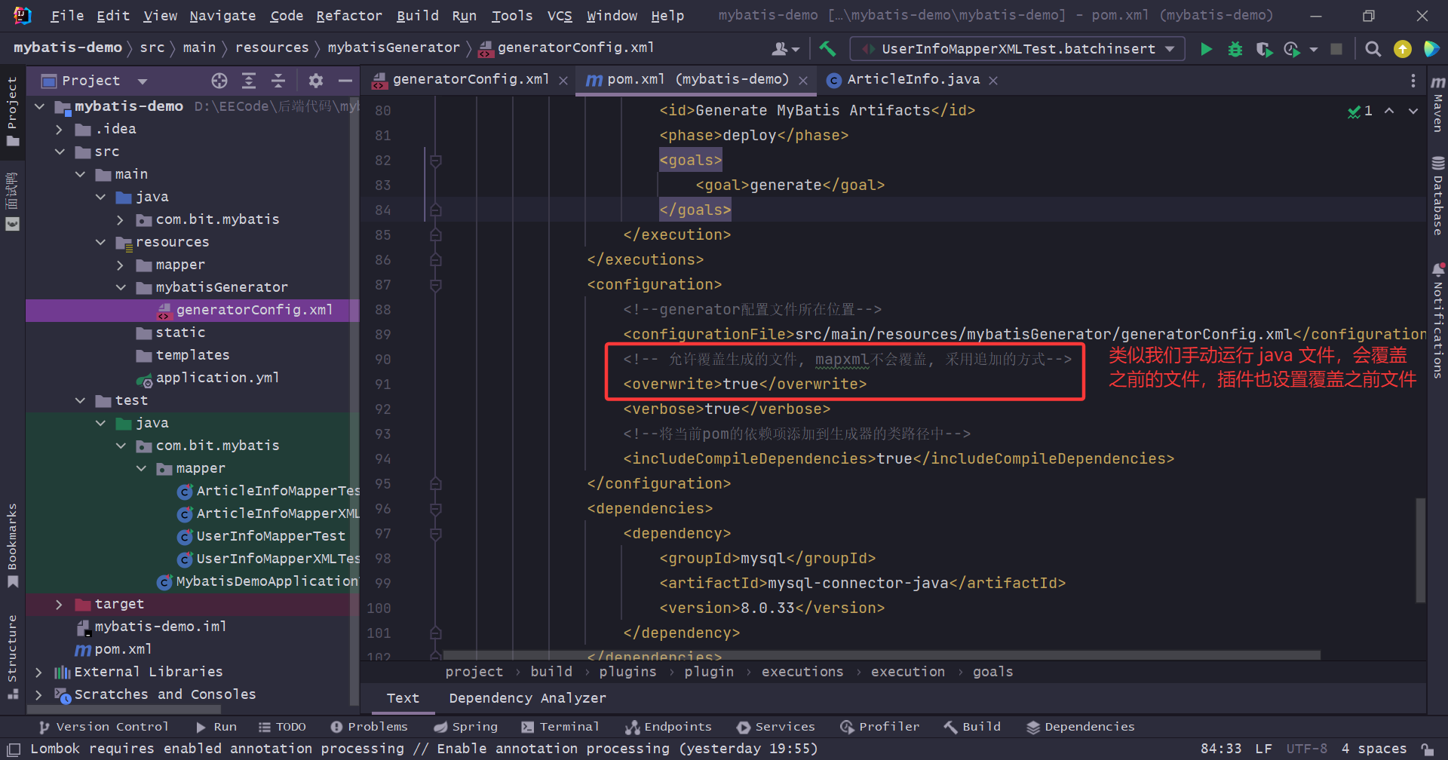Open the Maven tool window
Image resolution: width=1448 pixels, height=760 pixels.
1438,104
